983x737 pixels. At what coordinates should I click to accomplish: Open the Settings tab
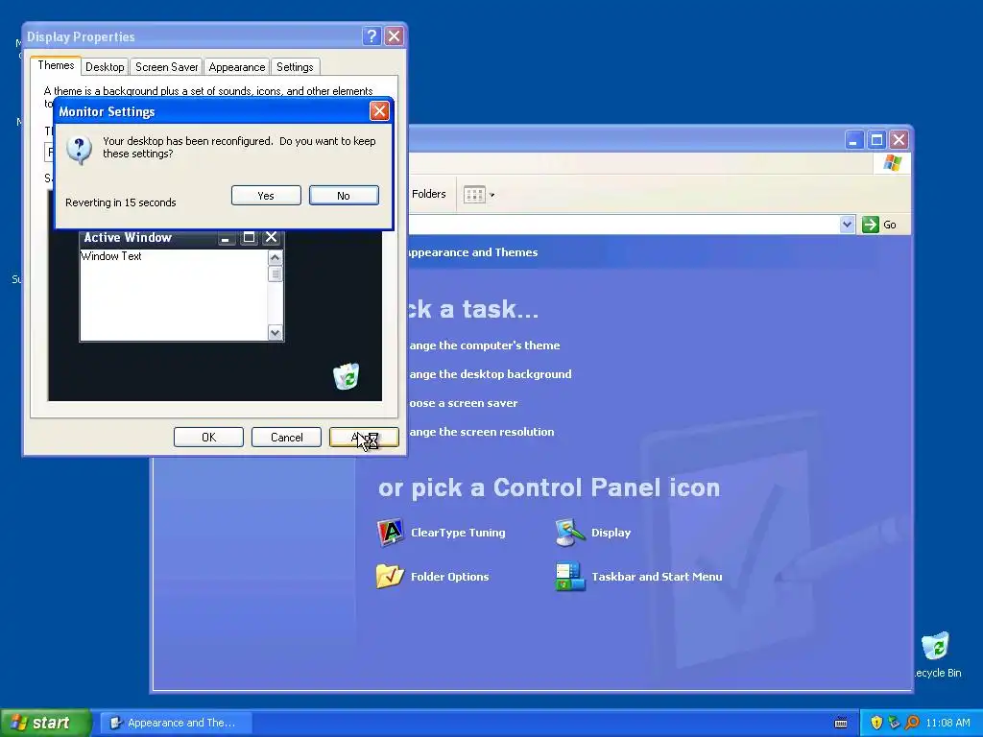[x=295, y=67]
